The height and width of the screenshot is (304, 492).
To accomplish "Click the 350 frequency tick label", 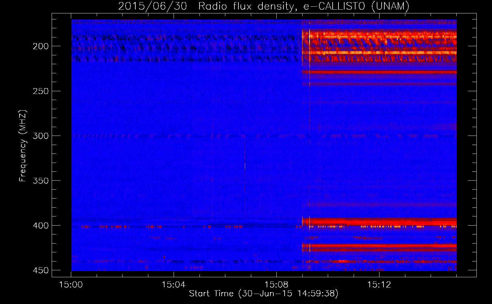I will pyautogui.click(x=41, y=181).
